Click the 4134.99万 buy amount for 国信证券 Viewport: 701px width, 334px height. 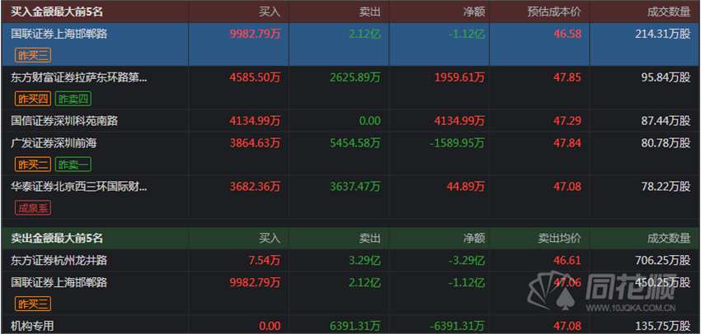tap(256, 120)
